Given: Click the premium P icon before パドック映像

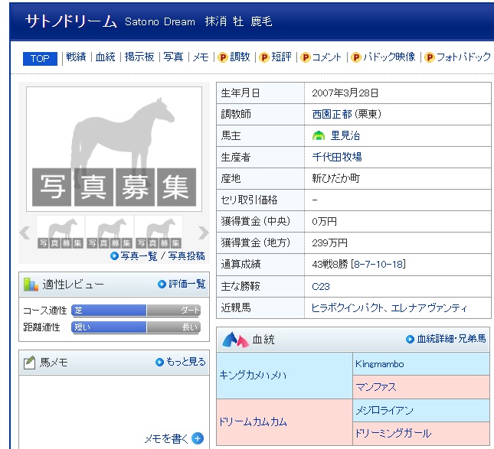Looking at the screenshot, I should [355, 57].
